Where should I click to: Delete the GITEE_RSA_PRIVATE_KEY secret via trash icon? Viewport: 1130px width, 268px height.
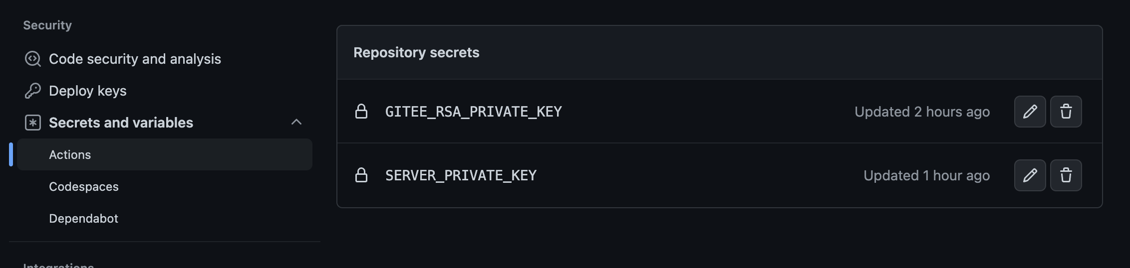pos(1066,112)
